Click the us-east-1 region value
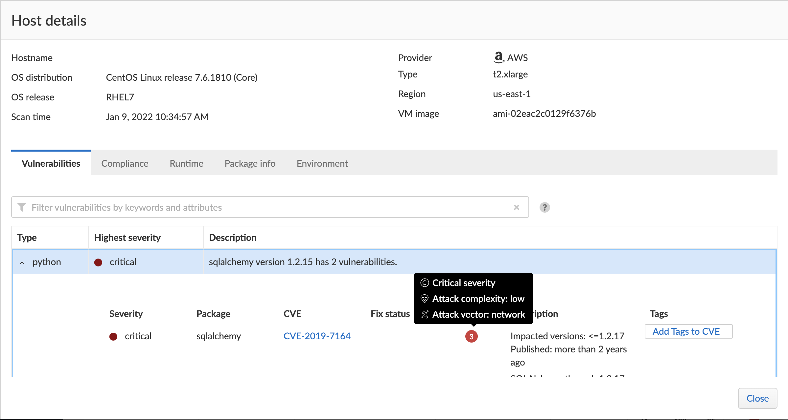 pos(512,94)
